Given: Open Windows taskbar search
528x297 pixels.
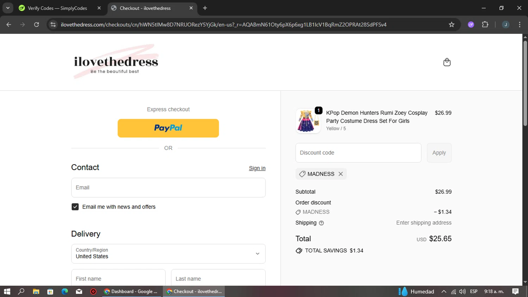Looking at the screenshot, I should [x=21, y=291].
